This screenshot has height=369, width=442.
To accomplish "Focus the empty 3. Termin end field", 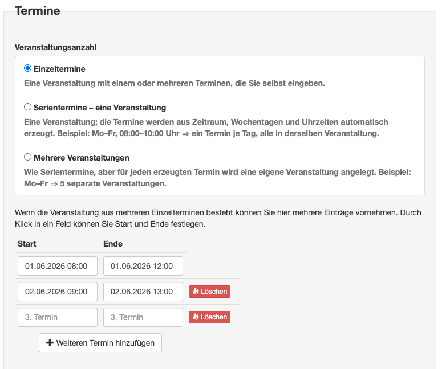I will pyautogui.click(x=143, y=317).
